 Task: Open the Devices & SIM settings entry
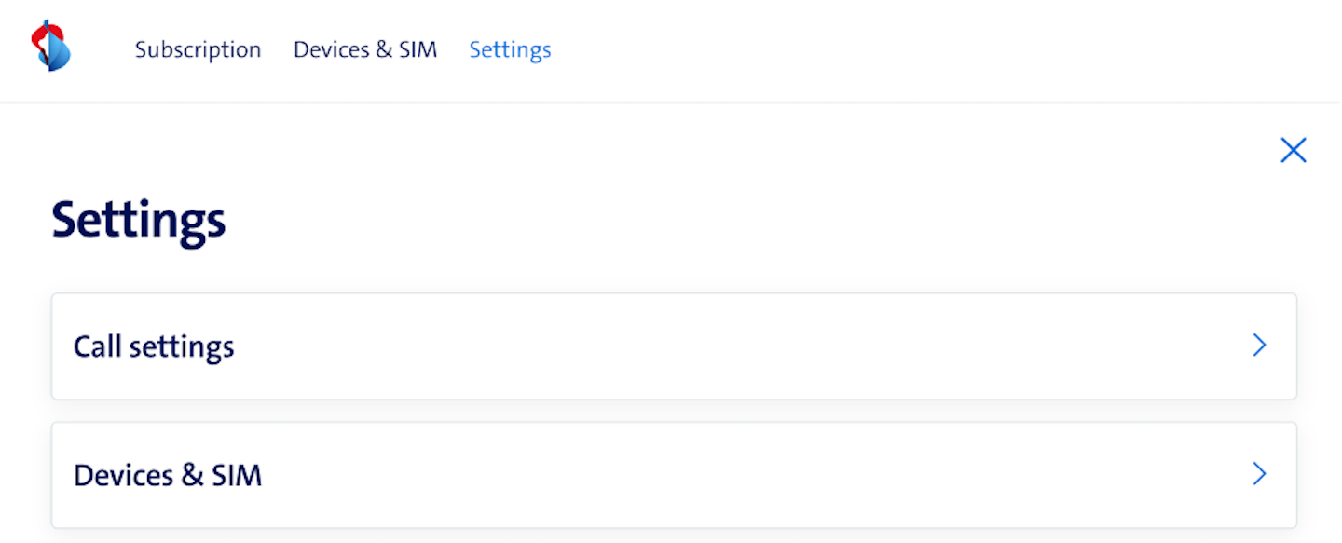coord(673,475)
